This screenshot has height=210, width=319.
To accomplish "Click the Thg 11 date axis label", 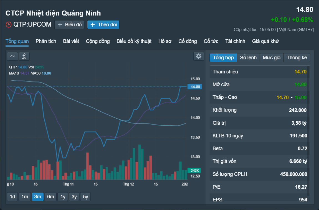I will 68,184.
